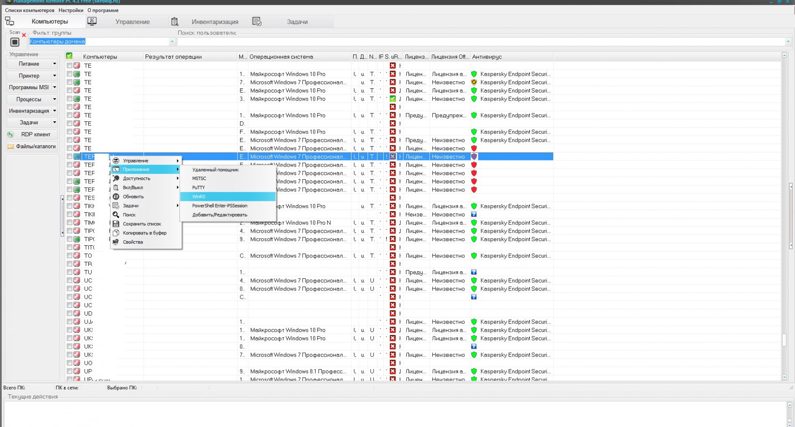Check the box for the TES computer row

tap(69, 198)
